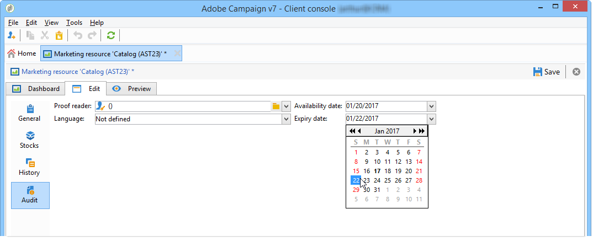Image resolution: width=593 pixels, height=241 pixels.
Task: Click the Redo arrow icon
Action: pos(92,35)
